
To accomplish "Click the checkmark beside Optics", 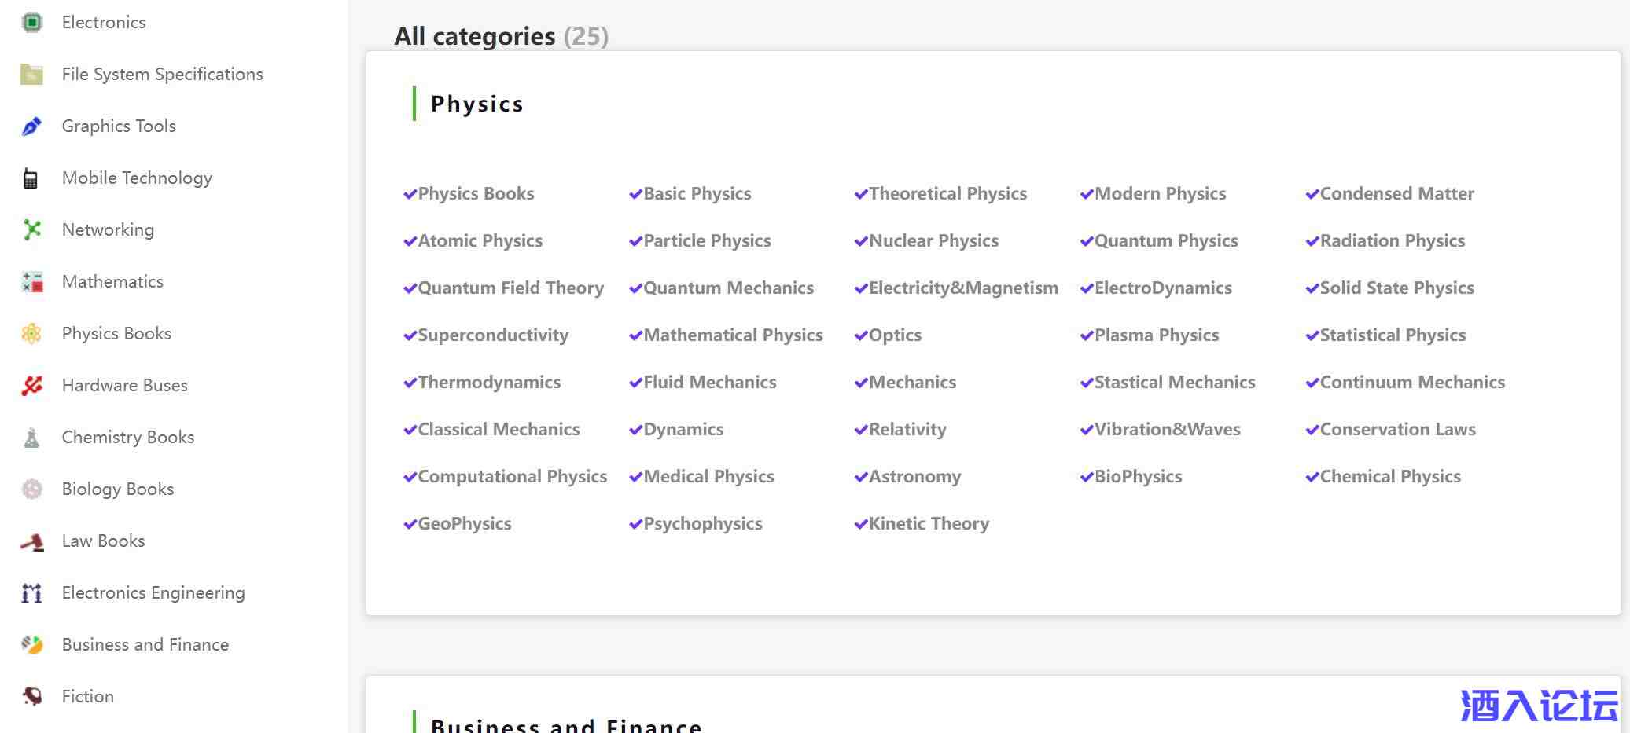I will pyautogui.click(x=861, y=336).
